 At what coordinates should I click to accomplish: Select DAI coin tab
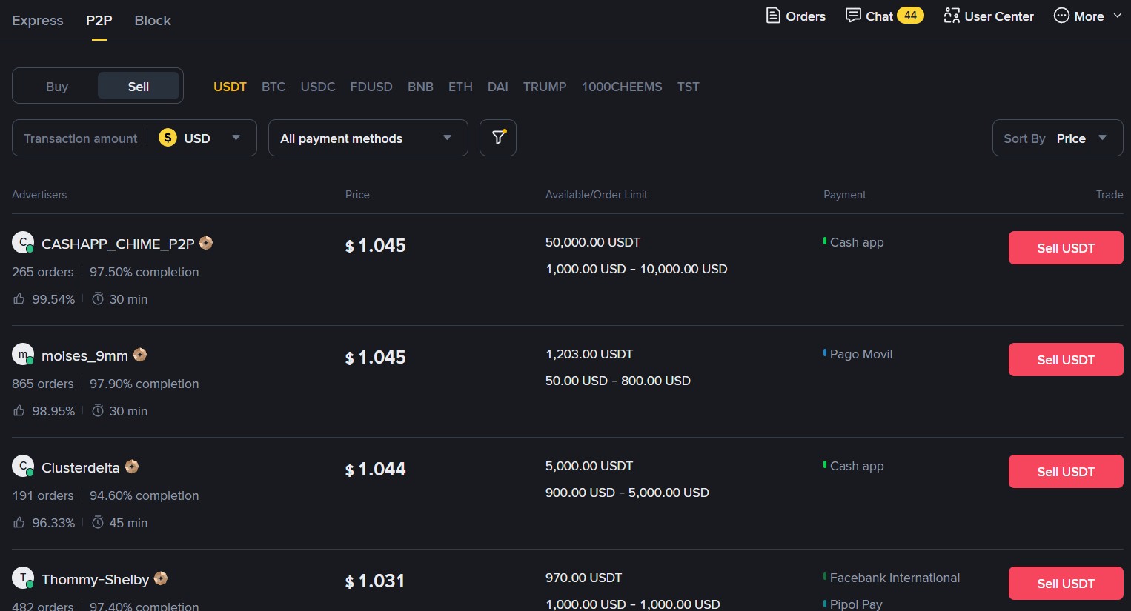coord(498,87)
